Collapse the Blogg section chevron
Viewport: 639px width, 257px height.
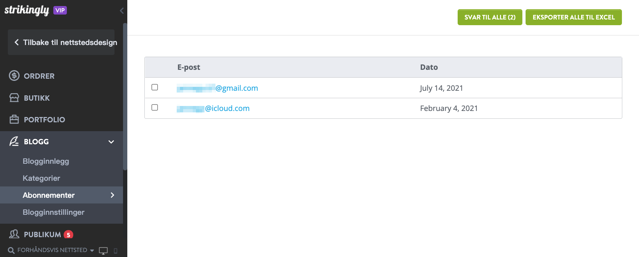click(111, 142)
